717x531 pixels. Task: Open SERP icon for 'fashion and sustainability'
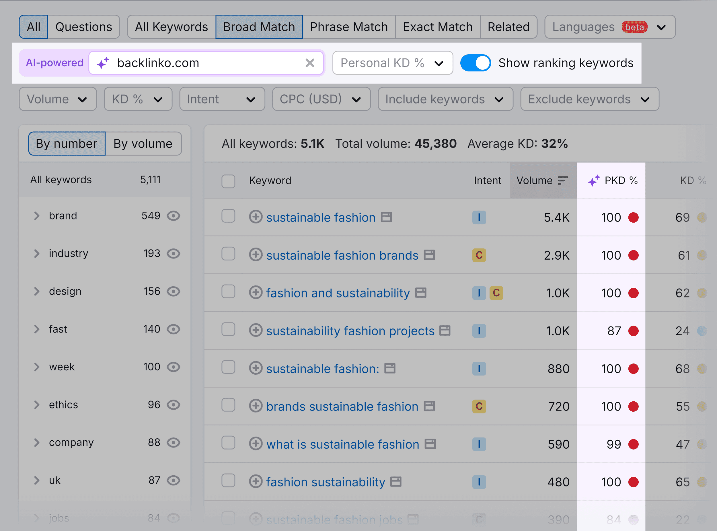click(421, 293)
